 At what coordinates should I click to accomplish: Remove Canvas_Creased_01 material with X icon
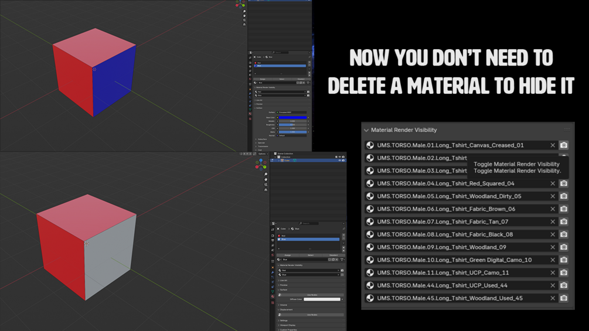click(553, 145)
